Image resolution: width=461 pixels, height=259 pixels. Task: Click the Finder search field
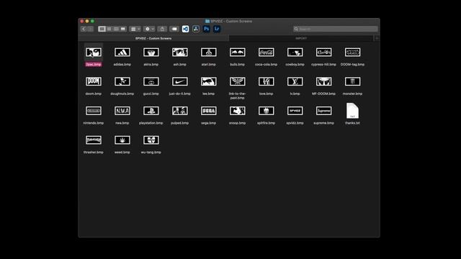[336, 29]
